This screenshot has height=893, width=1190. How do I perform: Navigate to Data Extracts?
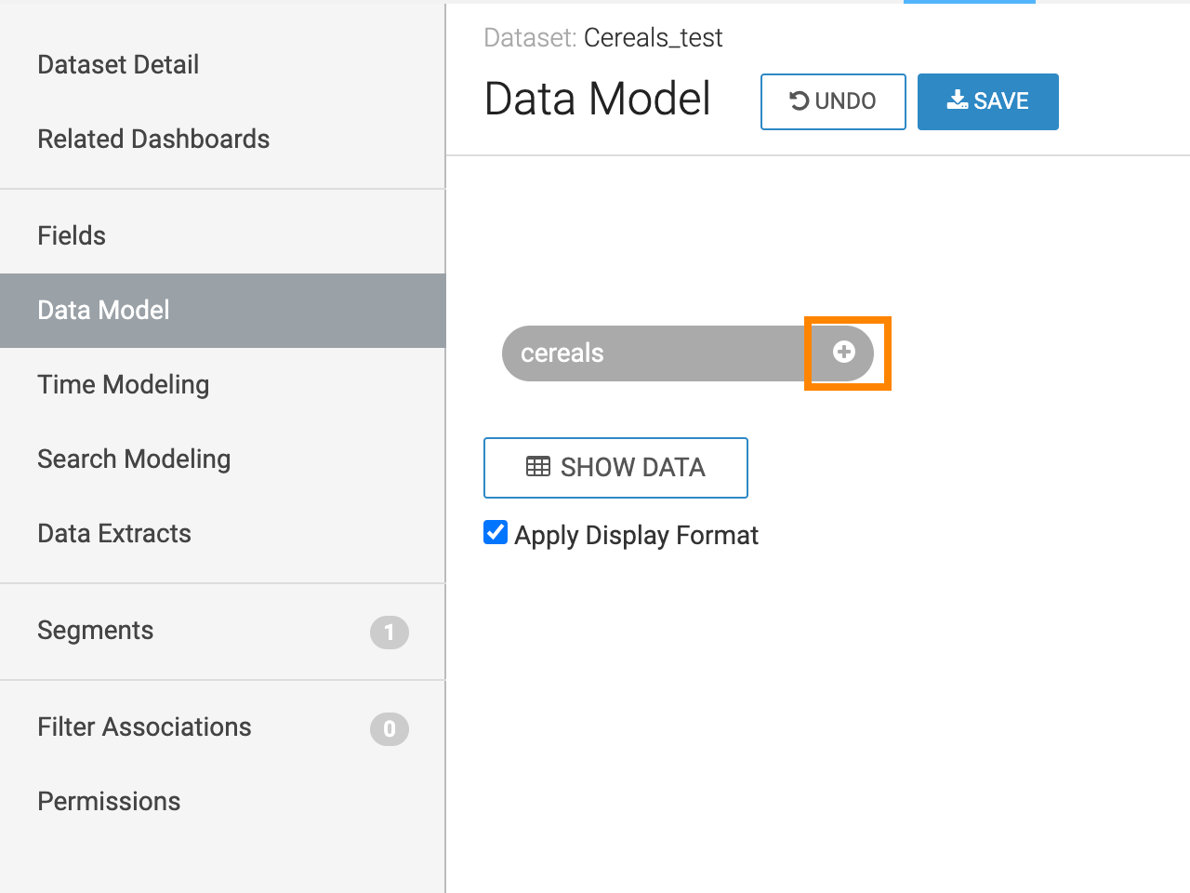pos(114,533)
